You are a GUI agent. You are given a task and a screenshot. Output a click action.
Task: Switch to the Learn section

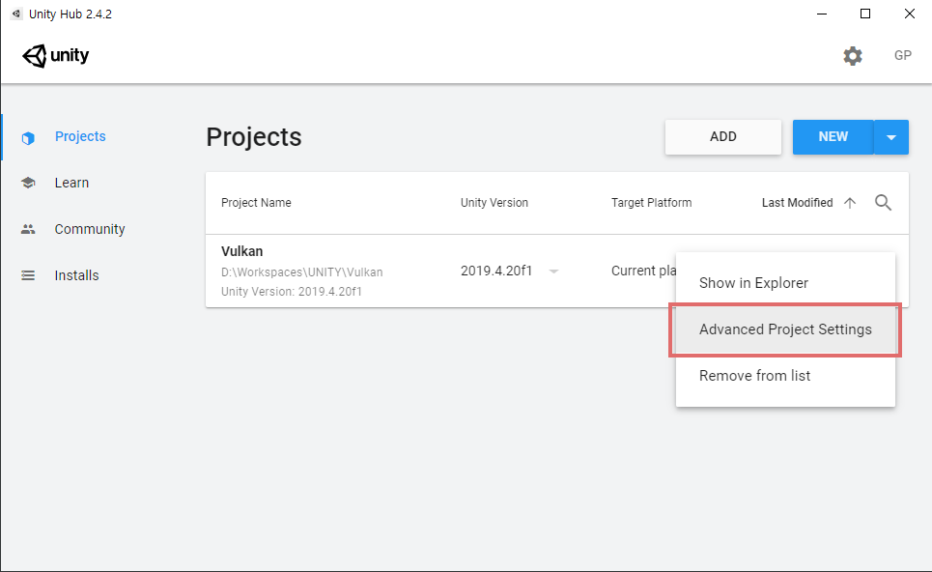(x=71, y=184)
